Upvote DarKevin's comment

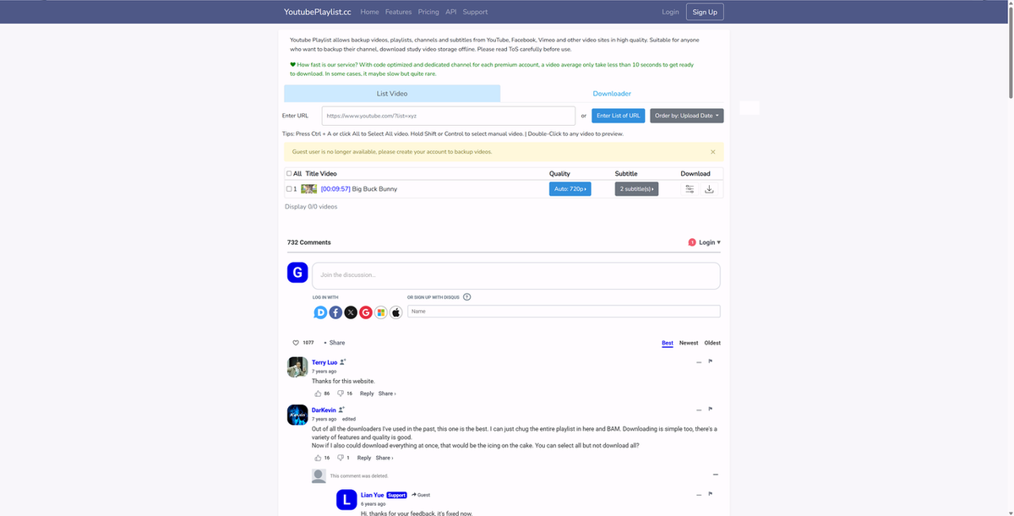[x=318, y=458]
